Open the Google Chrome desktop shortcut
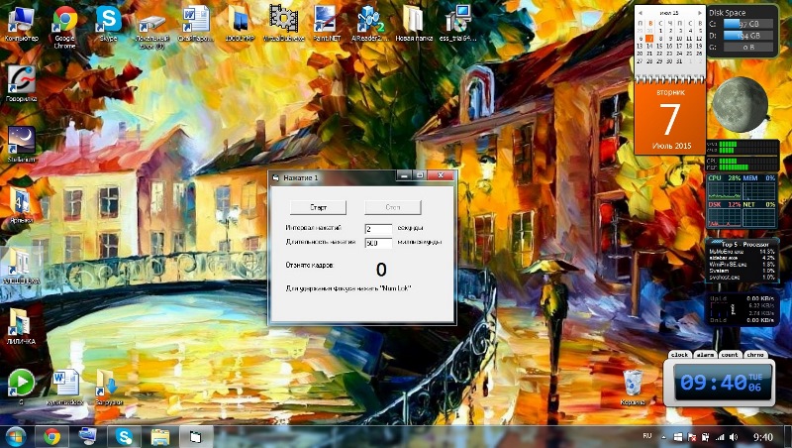The width and height of the screenshot is (792, 448). pyautogui.click(x=65, y=20)
